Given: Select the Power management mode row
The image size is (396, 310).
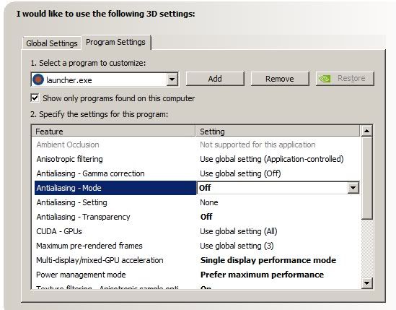Looking at the screenshot, I should coord(195,275).
